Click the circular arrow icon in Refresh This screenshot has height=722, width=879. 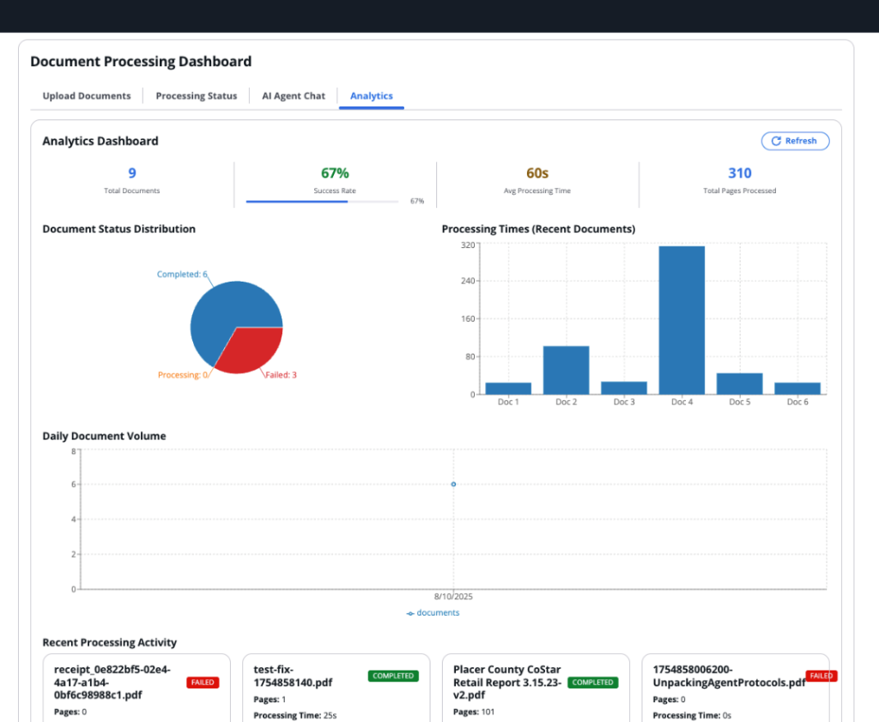(x=776, y=141)
